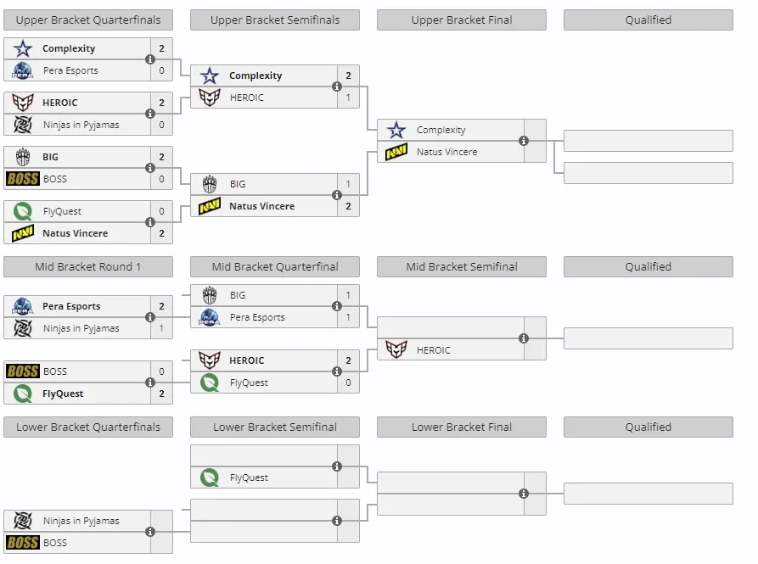Viewport: 758px width, 564px height.
Task: Select the Mid Bracket Quarterfinal header
Action: coord(274,266)
